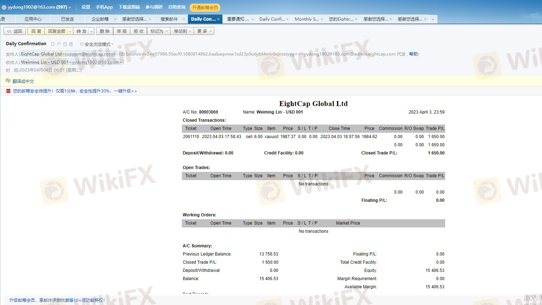Close the inactive Daily Confi... tab
Image resolution: width=542 pixels, height=305 pixels.
287,19
